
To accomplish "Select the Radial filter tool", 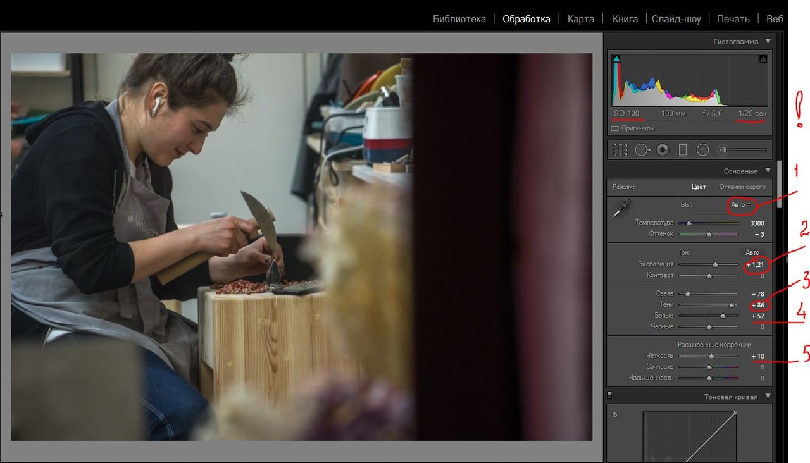I will (702, 150).
